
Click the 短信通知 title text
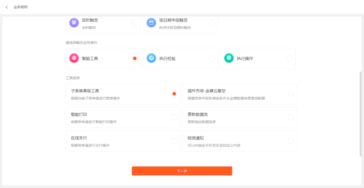196,138
